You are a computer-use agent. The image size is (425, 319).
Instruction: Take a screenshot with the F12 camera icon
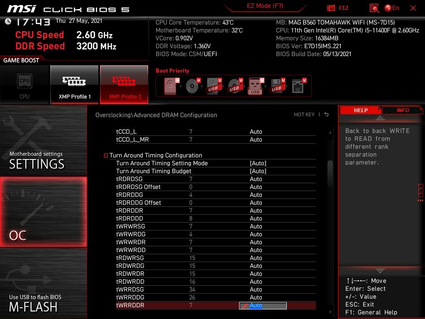click(331, 8)
